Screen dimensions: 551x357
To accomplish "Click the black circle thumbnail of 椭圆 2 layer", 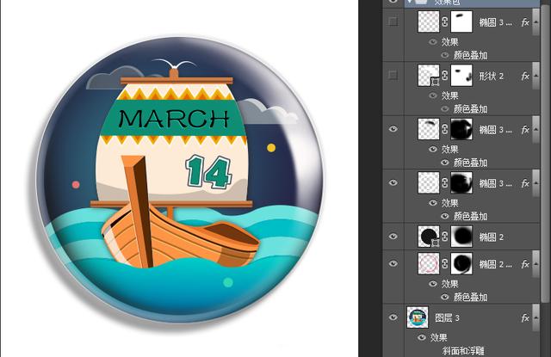I will [x=428, y=236].
